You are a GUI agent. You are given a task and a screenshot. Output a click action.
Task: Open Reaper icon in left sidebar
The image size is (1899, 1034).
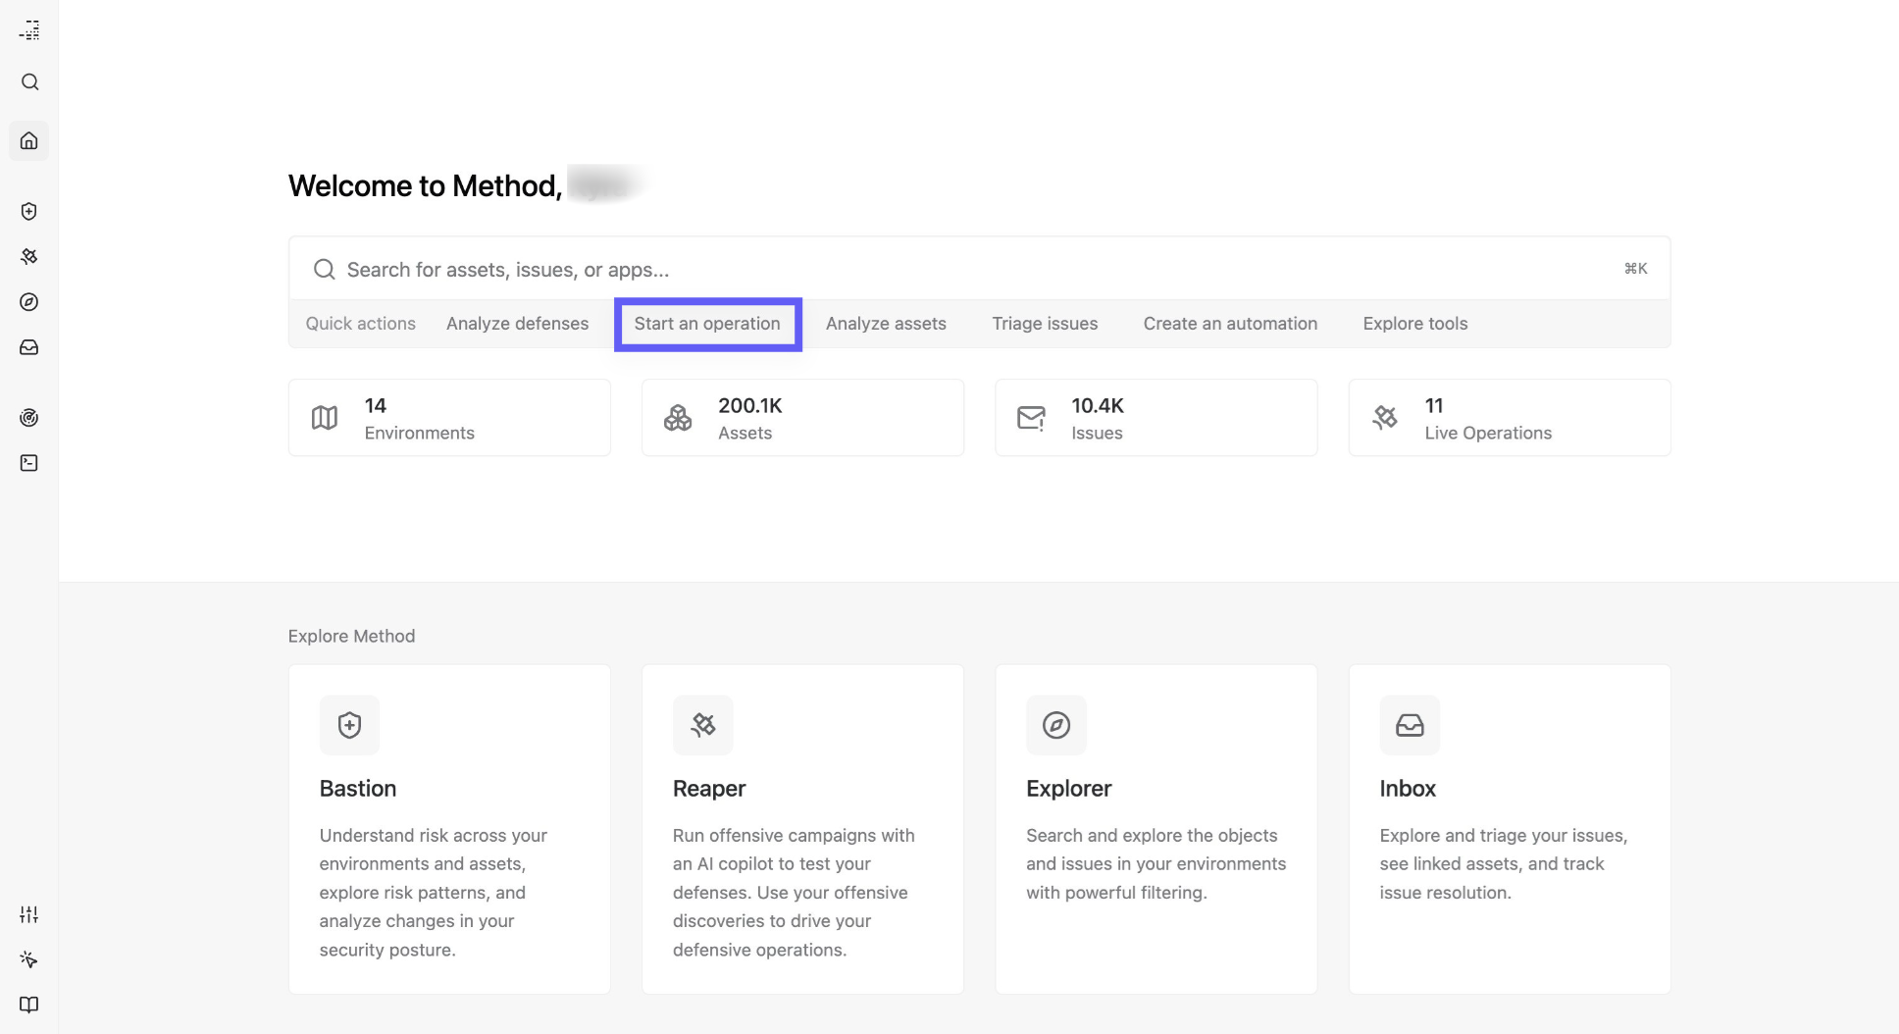tap(29, 257)
